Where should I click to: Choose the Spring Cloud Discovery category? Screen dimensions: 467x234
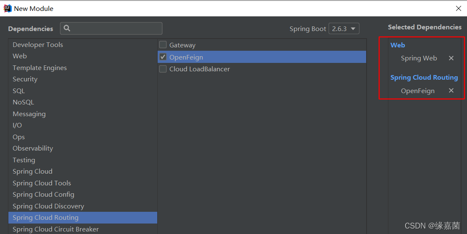coord(83,206)
